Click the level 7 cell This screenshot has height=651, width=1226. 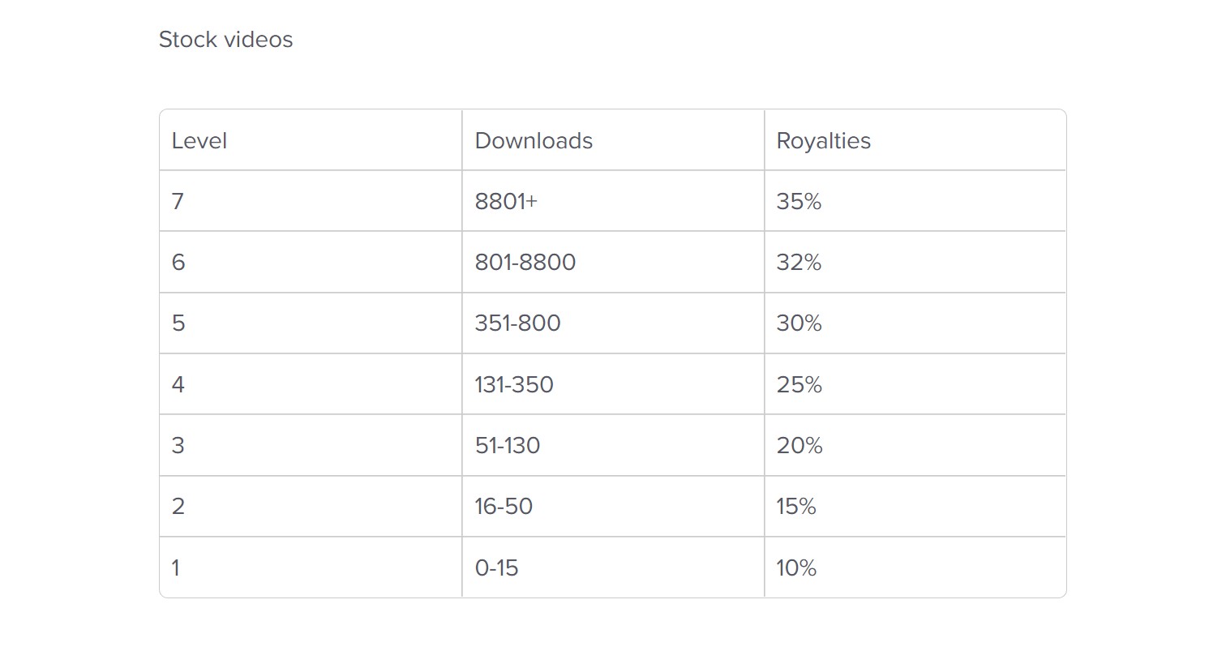point(178,202)
